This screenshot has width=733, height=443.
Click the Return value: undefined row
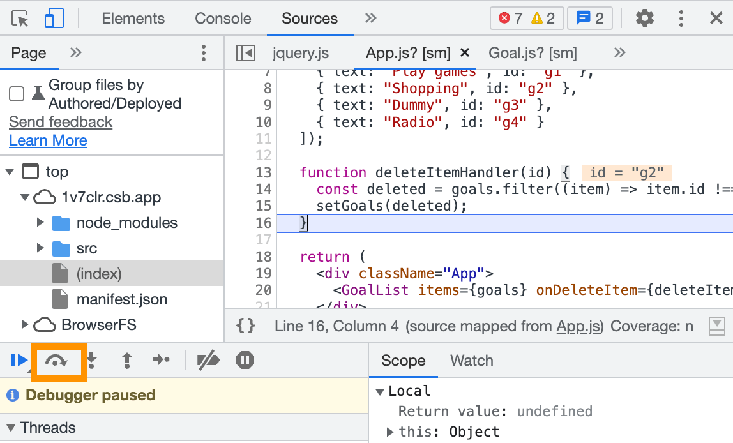[x=495, y=411]
